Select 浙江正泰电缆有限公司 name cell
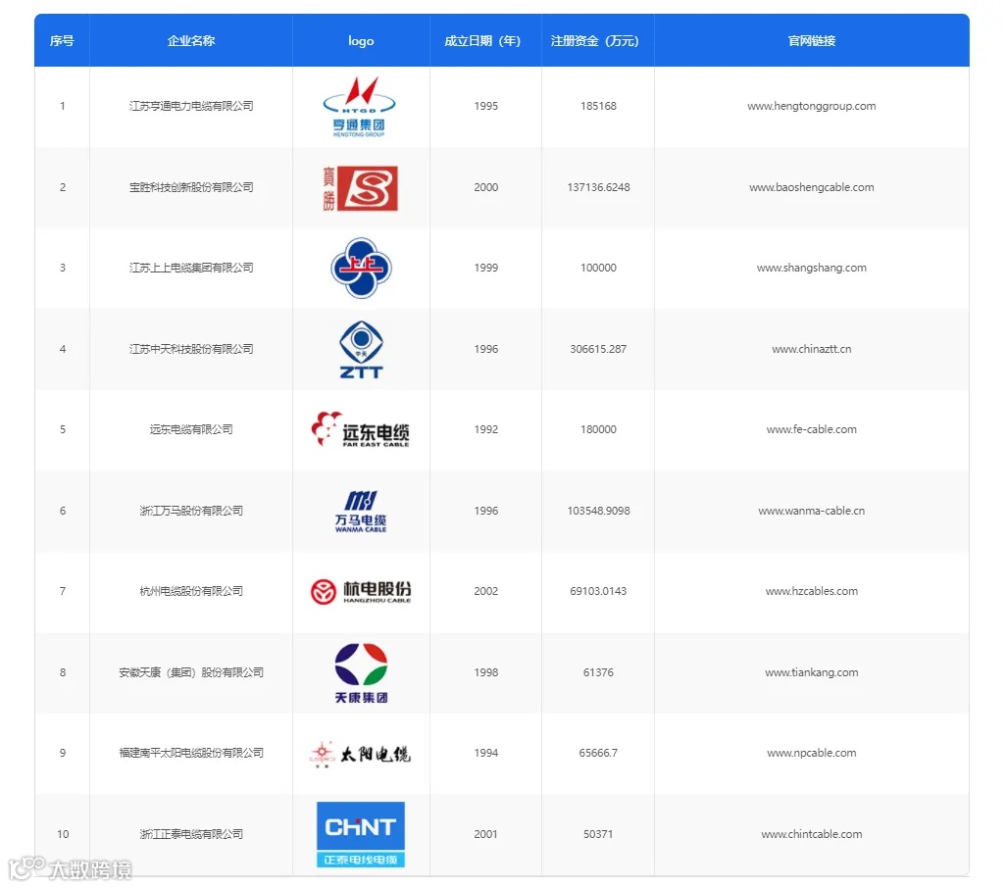The width and height of the screenshot is (1007, 888). (191, 834)
